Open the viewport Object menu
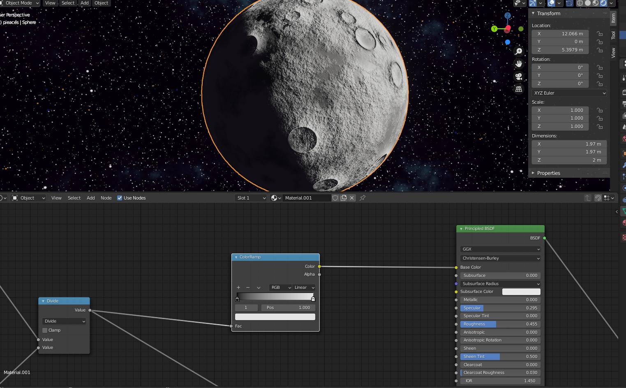Viewport: 626px width, 388px height. point(101,3)
